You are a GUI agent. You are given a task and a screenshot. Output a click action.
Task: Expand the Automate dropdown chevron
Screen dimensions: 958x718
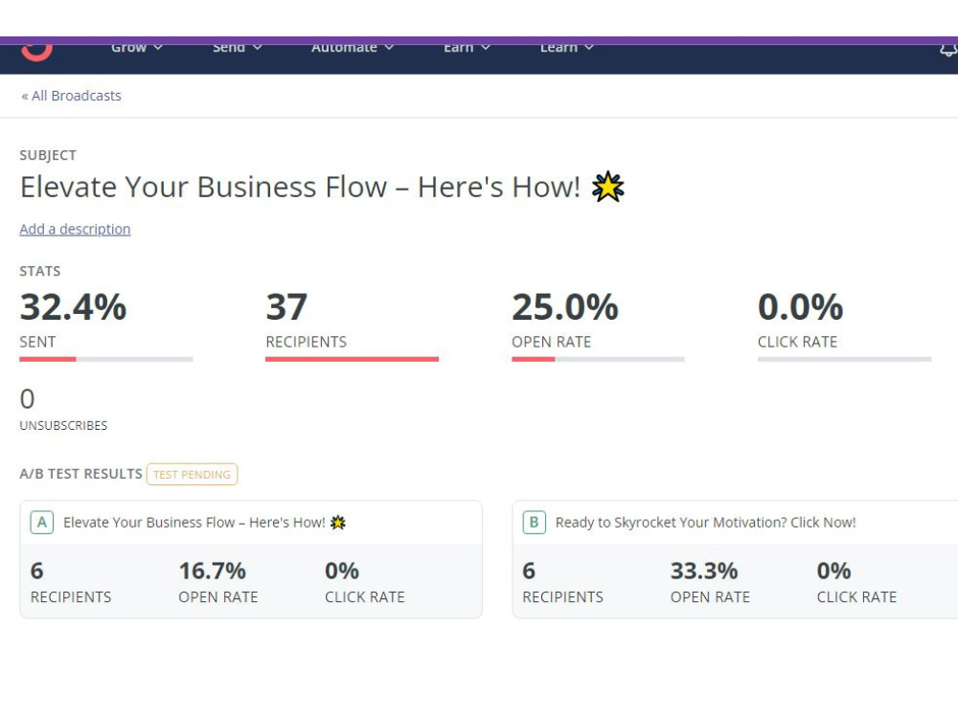pyautogui.click(x=389, y=48)
